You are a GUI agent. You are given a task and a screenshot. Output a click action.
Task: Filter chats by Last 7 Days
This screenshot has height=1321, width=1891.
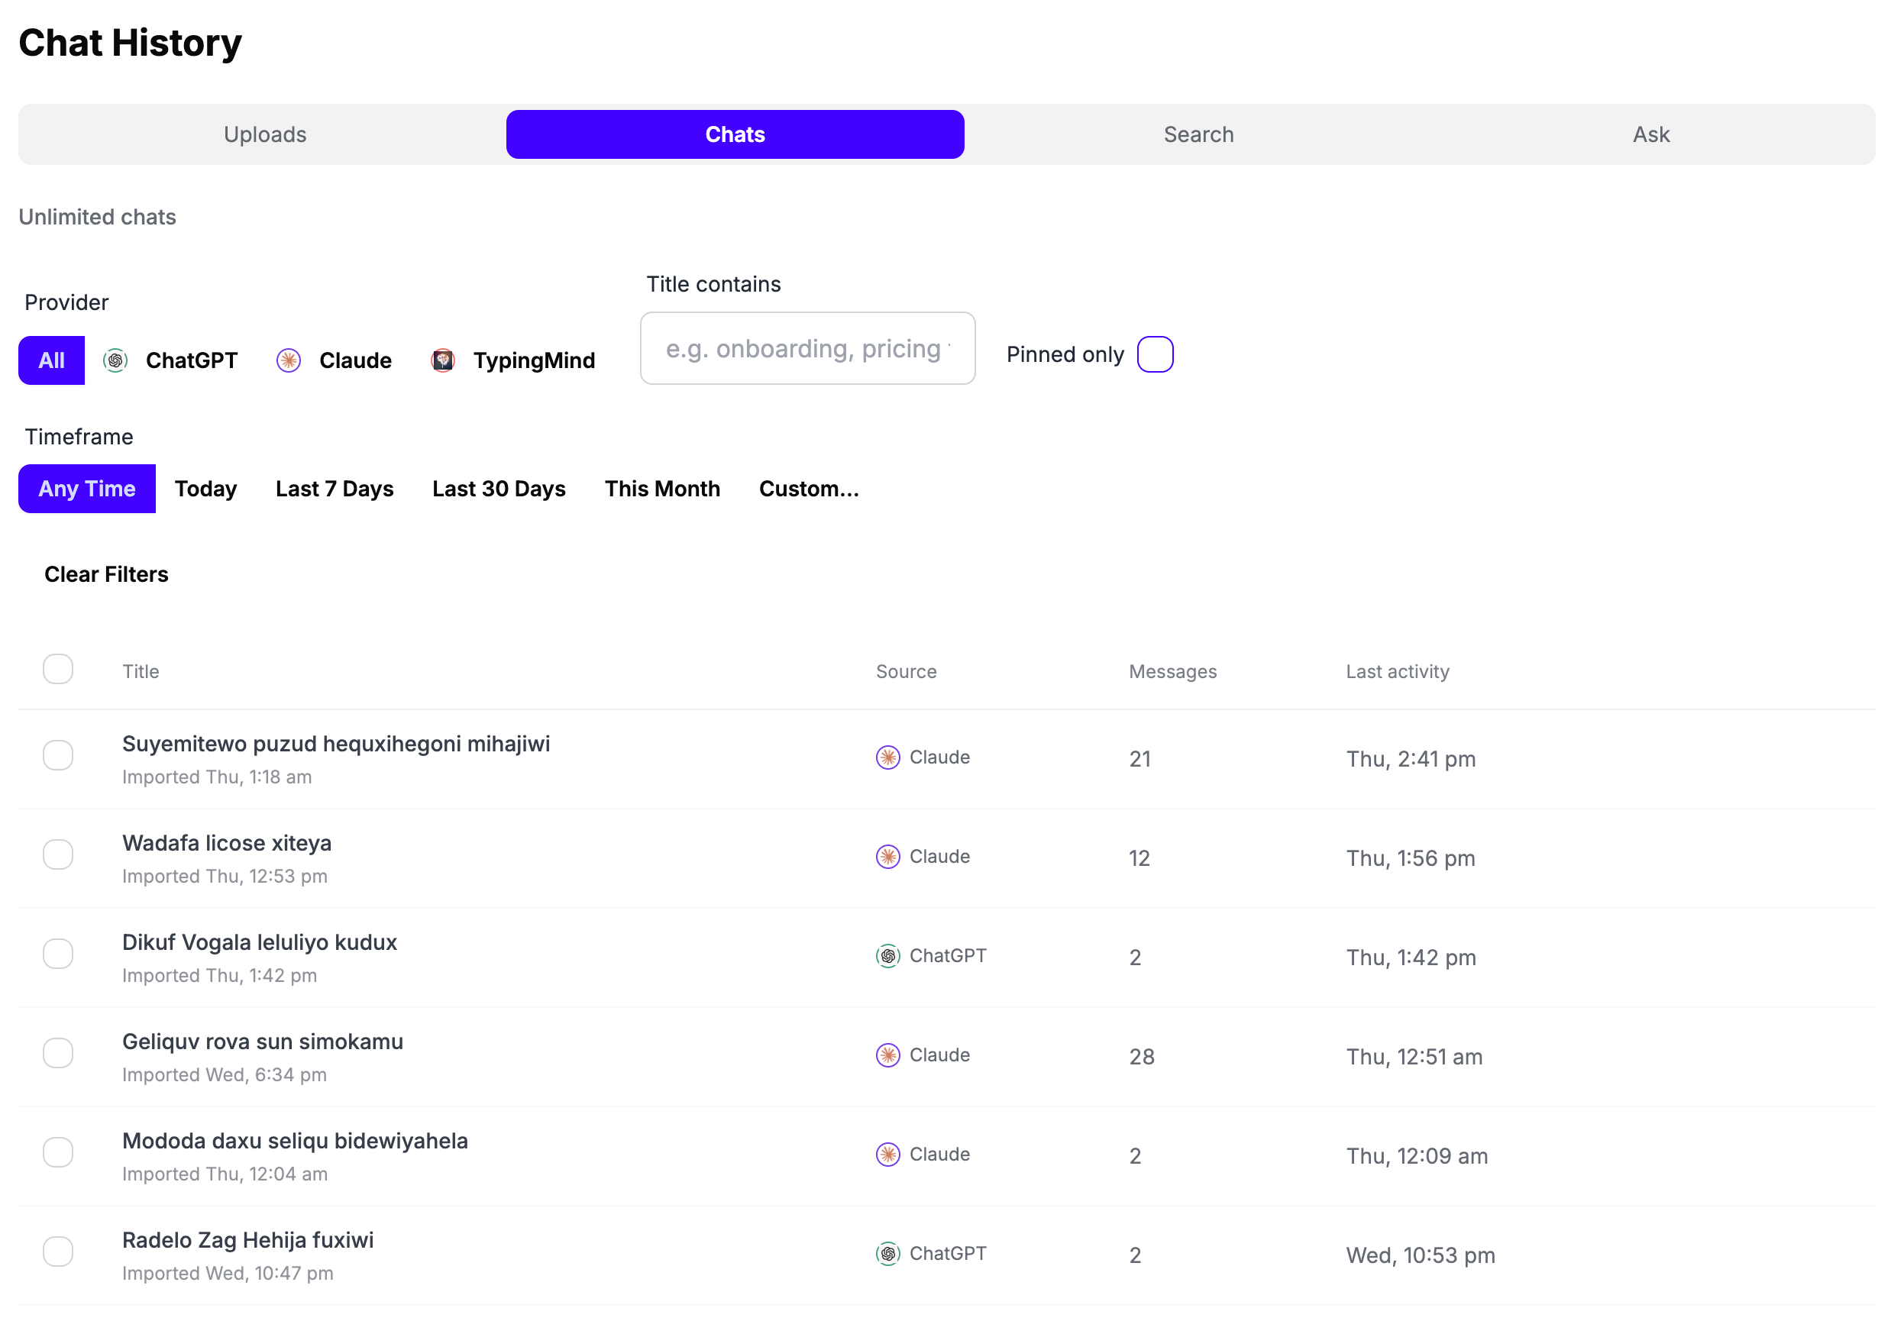pyautogui.click(x=335, y=489)
